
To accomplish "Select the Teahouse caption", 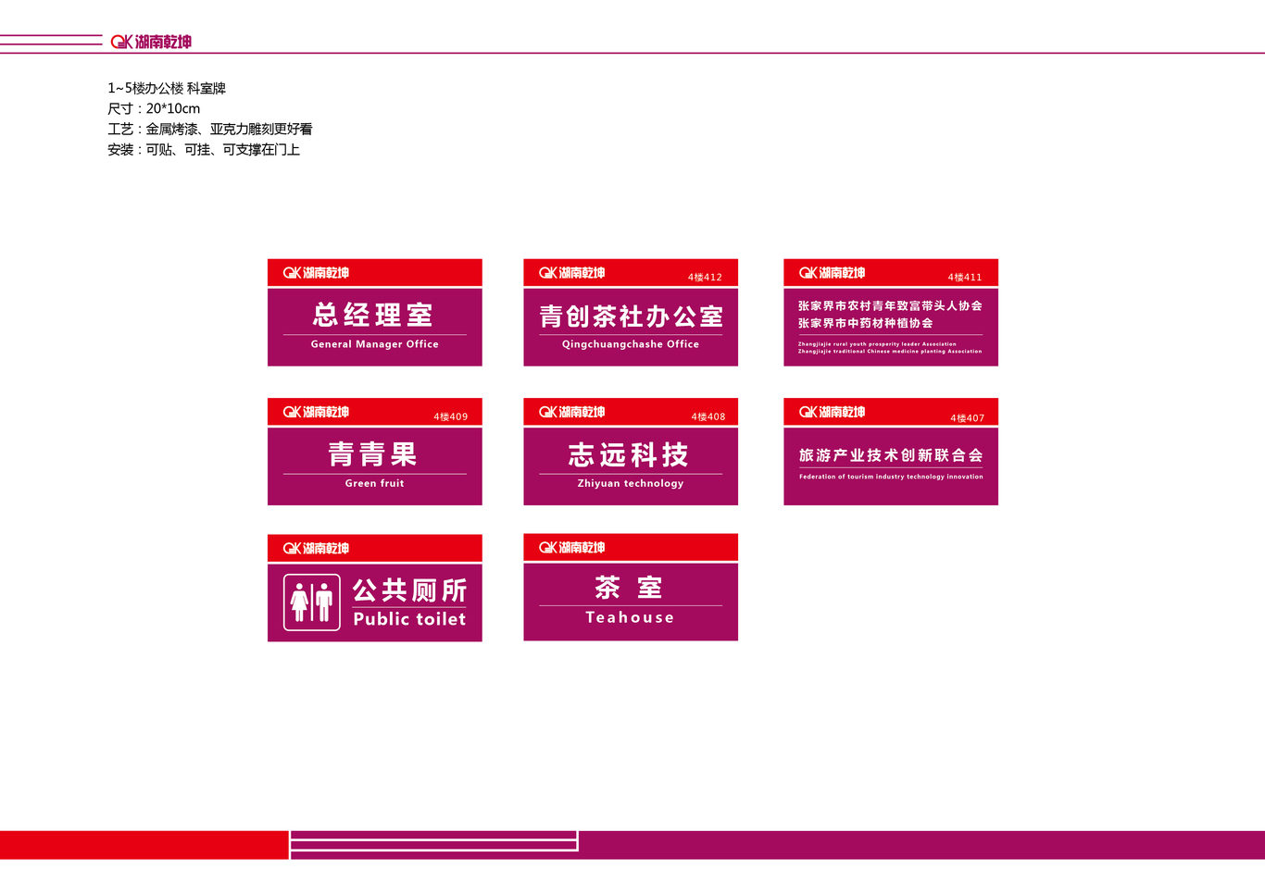I will click(630, 617).
